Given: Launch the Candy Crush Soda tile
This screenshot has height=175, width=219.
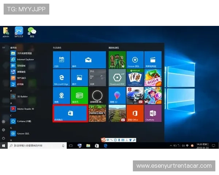Looking at the screenshot, I should (x=153, y=78).
